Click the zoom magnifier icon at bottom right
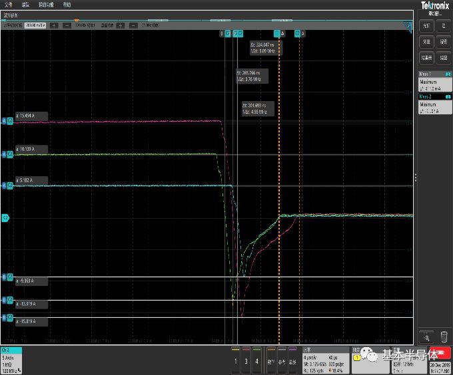453x375 pixels. [426, 336]
